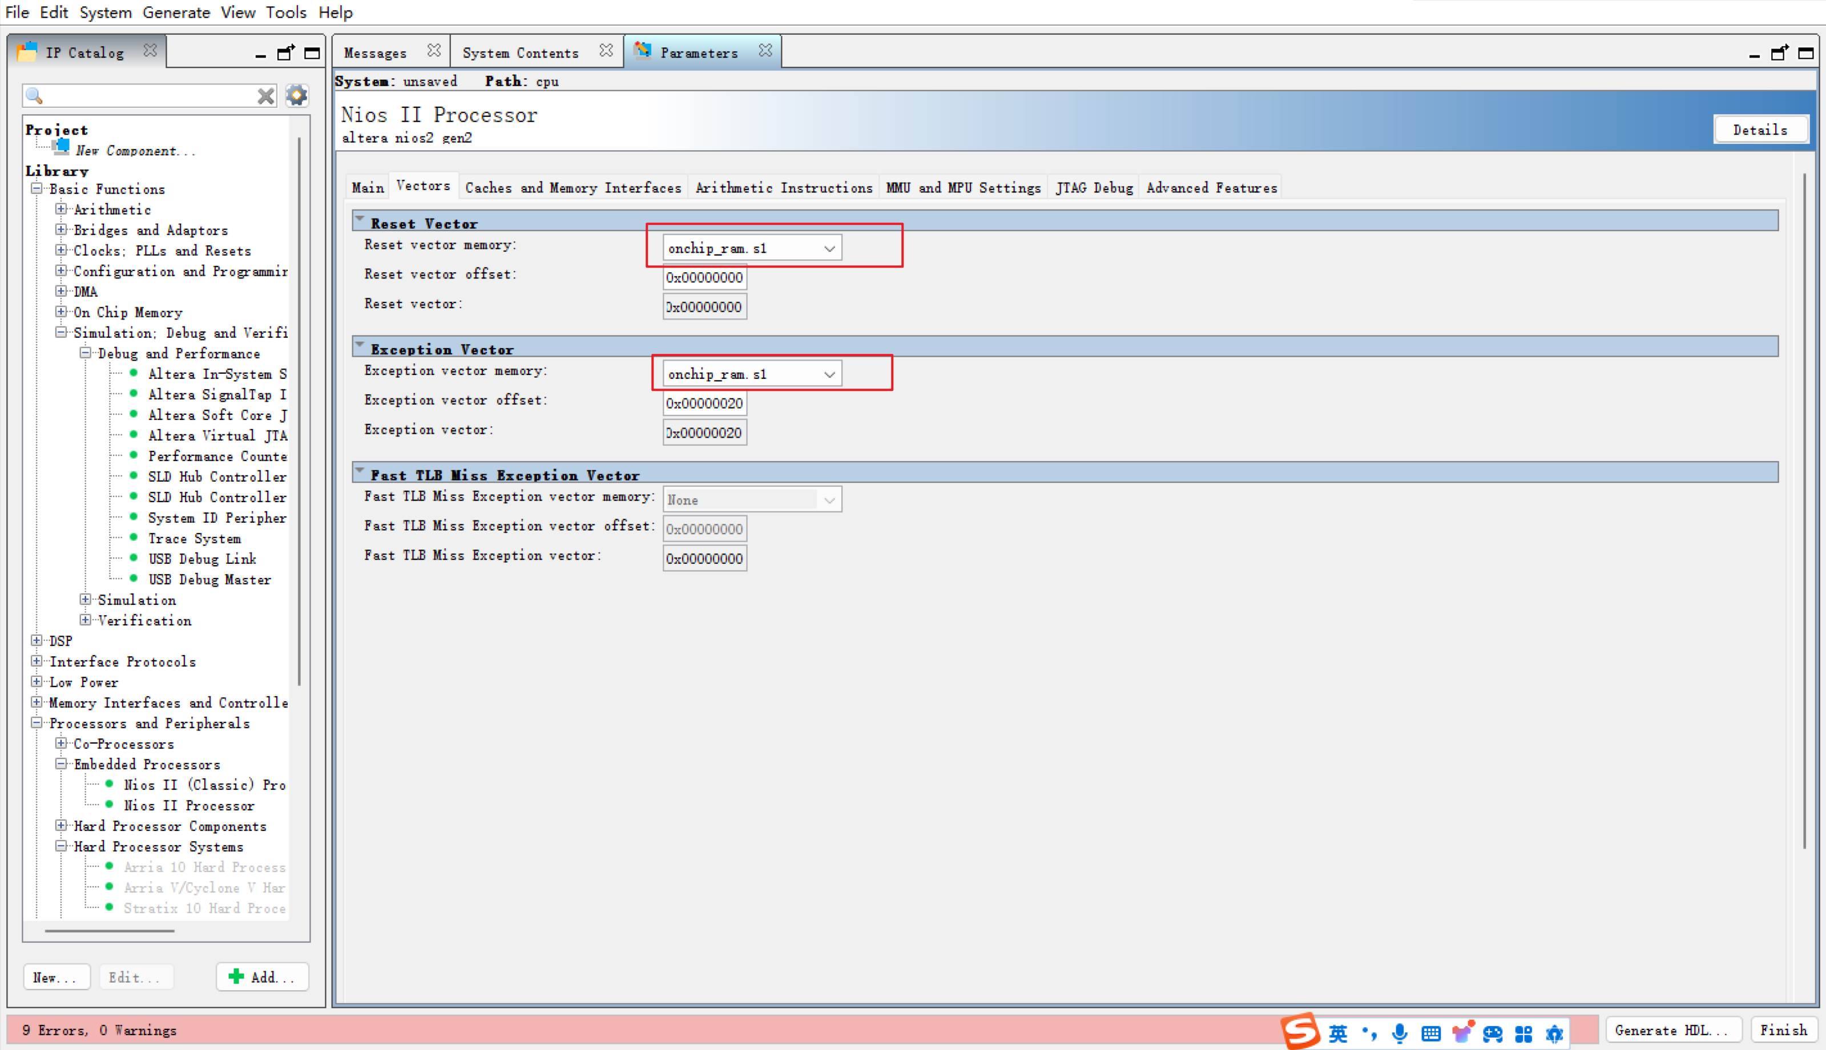1826x1050 pixels.
Task: Switch to Advanced Features tab
Action: coord(1212,188)
